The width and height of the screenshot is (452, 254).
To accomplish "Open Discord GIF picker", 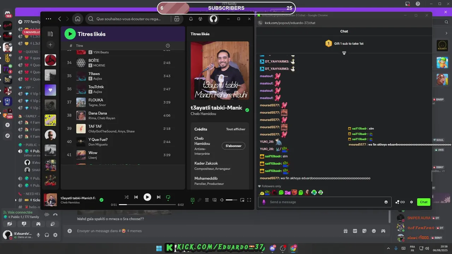I will [x=355, y=231].
